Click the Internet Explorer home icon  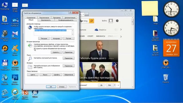point(125,14)
